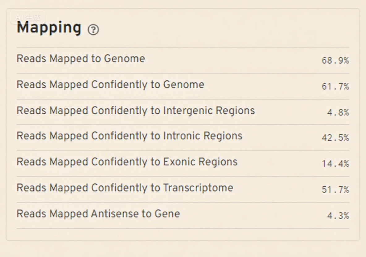This screenshot has height=257, width=366.
Task: Select Reads Mapped Confidently to Exonic Regions
Action: 127,162
